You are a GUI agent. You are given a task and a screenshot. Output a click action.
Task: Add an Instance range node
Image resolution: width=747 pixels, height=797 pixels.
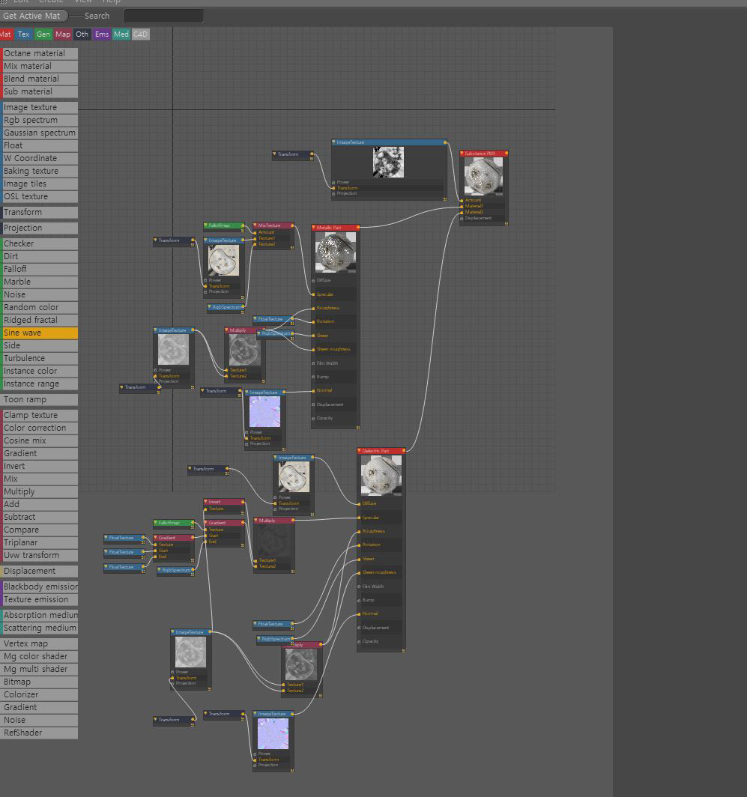point(39,384)
